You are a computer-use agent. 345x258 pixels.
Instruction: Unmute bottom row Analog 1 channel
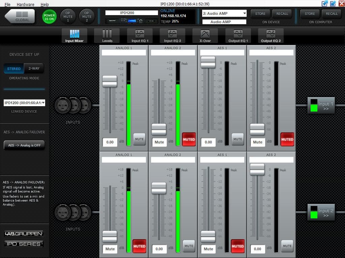(x=139, y=246)
